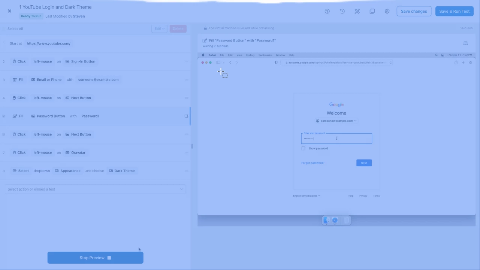Click drag handle on step 6
The width and height of the screenshot is (480, 270).
[x=187, y=134]
